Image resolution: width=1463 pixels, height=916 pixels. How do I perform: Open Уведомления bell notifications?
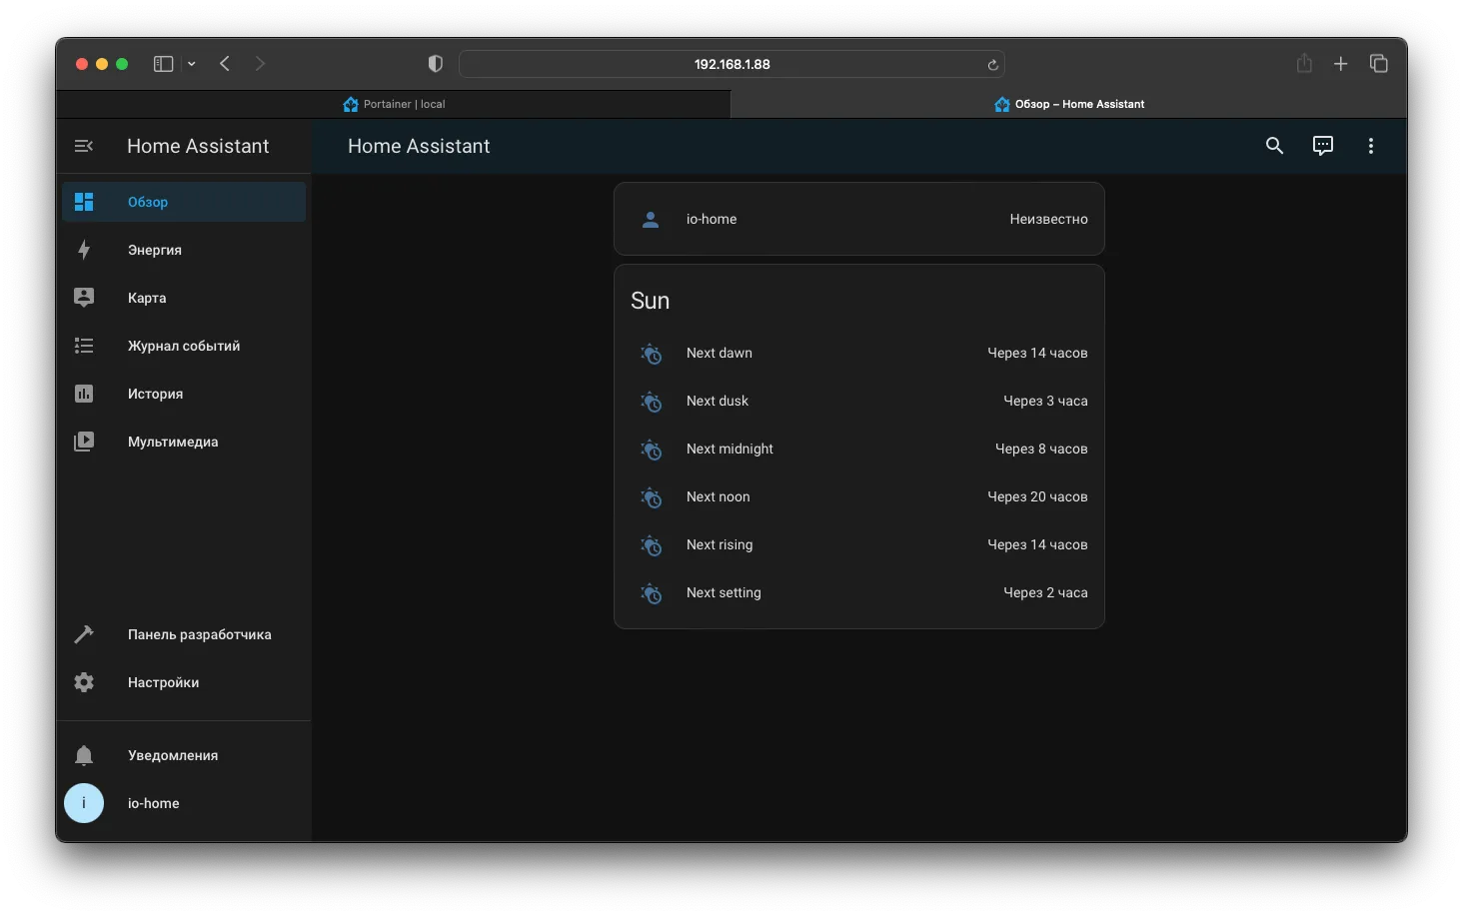184,755
